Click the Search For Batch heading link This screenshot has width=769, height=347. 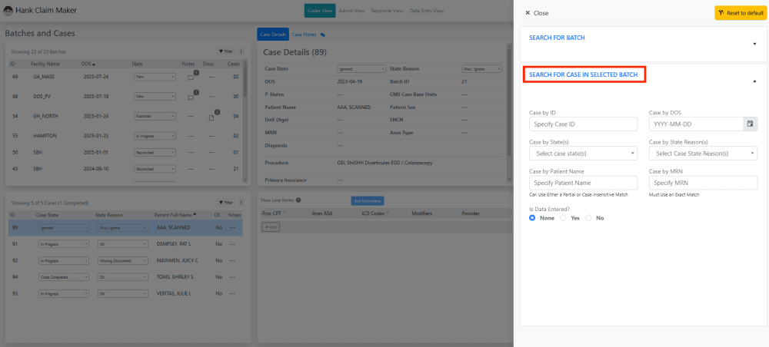click(x=557, y=37)
